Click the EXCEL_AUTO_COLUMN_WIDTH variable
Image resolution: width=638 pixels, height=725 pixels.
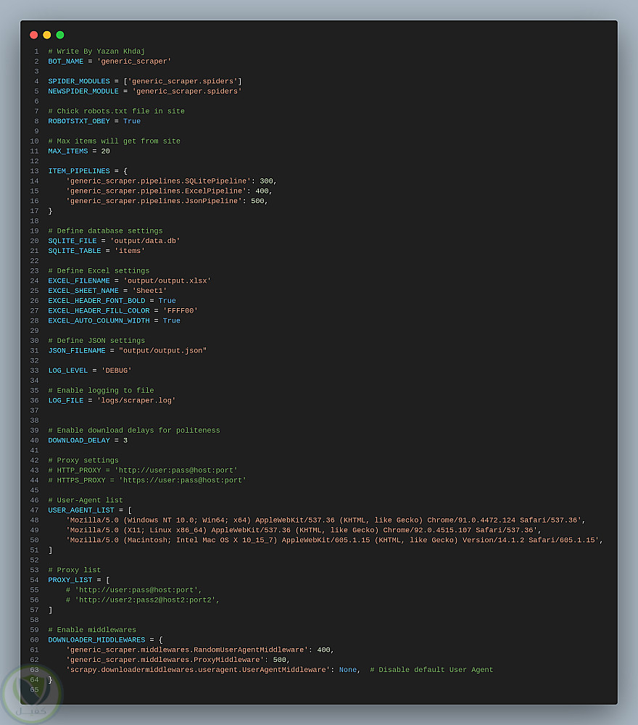99,321
